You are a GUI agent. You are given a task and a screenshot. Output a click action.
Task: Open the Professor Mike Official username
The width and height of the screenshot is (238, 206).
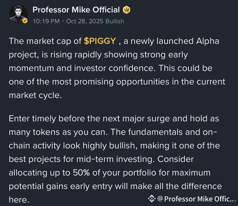(76, 10)
